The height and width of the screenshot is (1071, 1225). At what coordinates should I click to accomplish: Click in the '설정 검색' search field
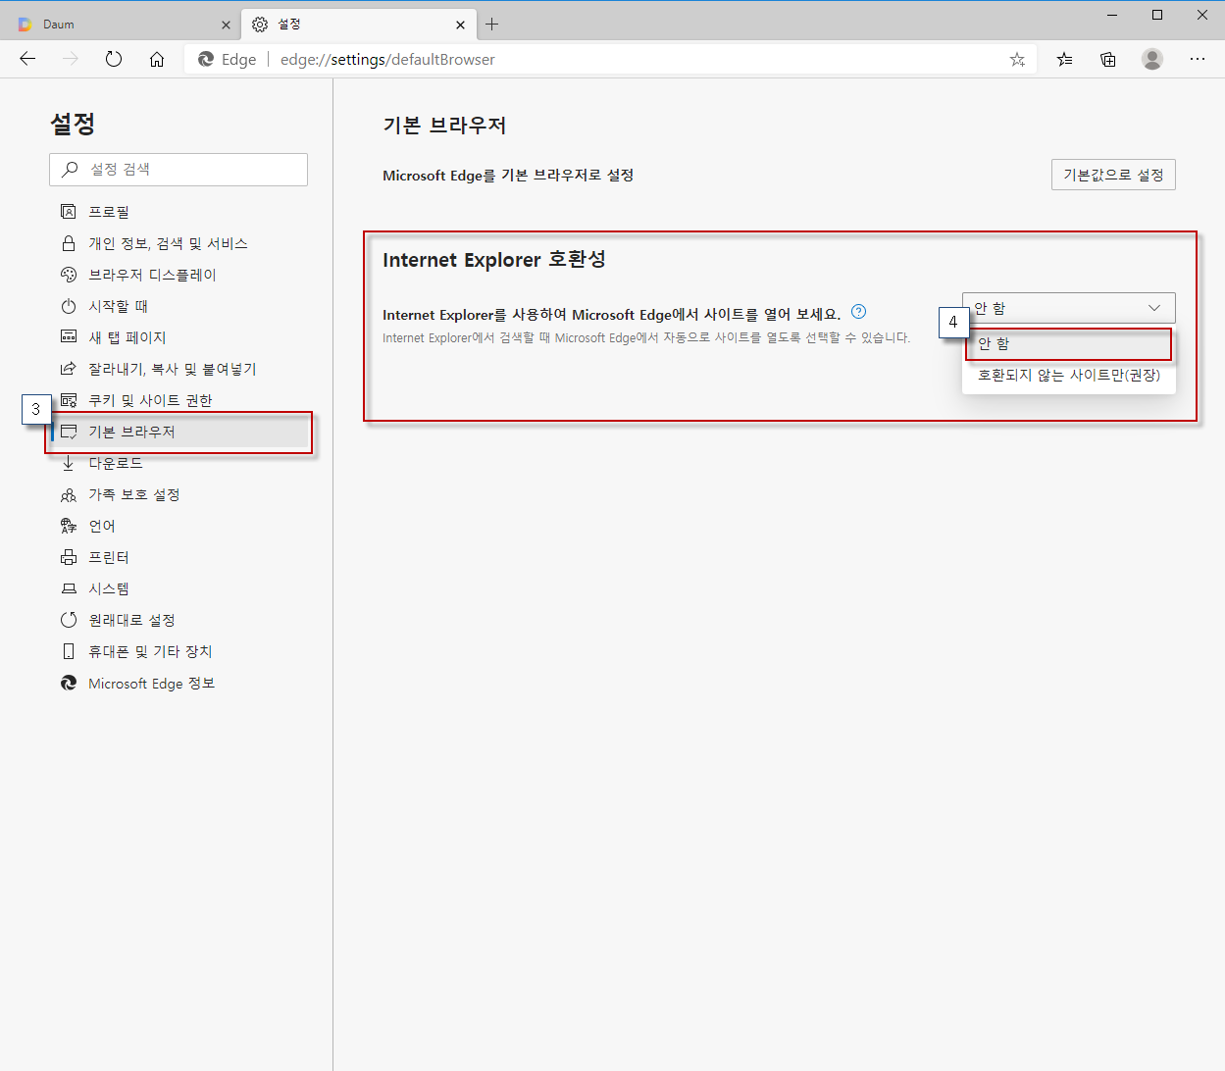pyautogui.click(x=186, y=170)
